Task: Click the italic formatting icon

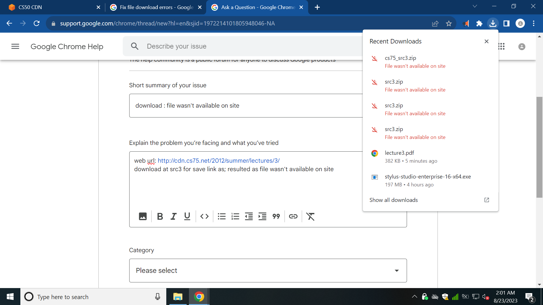Action: [173, 216]
